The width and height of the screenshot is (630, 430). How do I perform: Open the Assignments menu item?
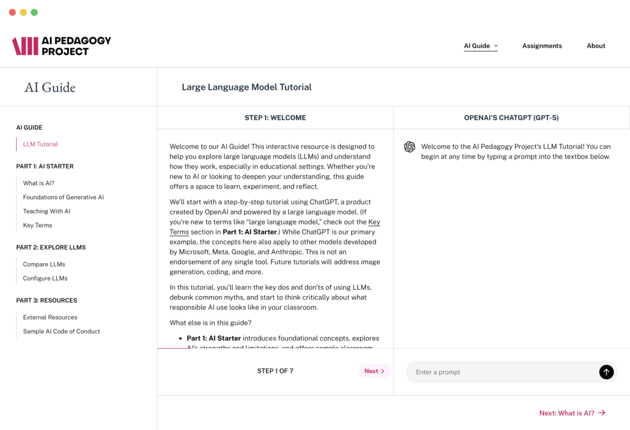(x=542, y=46)
